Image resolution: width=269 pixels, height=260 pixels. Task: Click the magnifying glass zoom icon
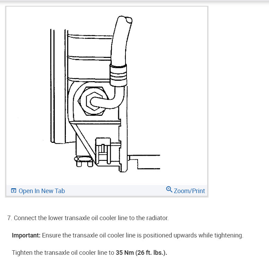[x=169, y=189]
